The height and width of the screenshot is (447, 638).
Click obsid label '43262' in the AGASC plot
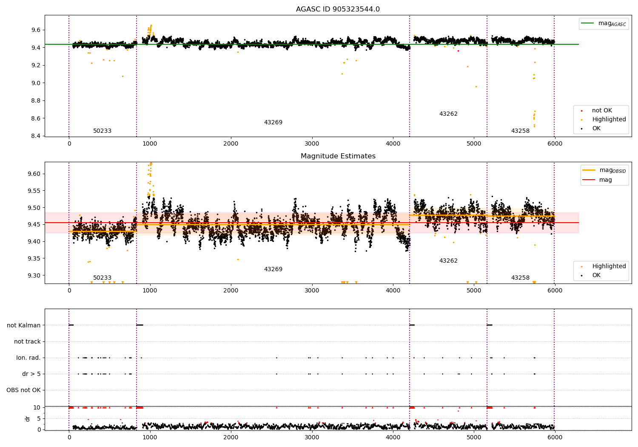pyautogui.click(x=448, y=114)
